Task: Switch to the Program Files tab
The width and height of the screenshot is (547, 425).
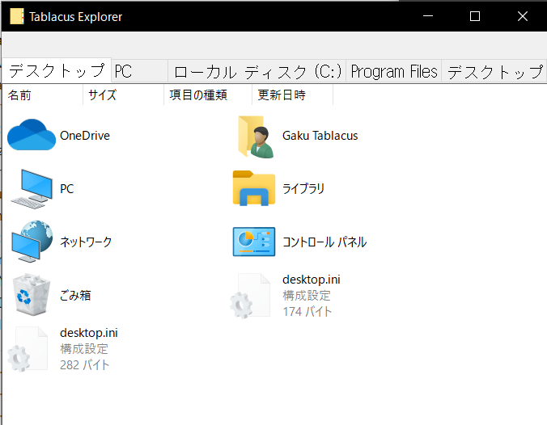Action: click(x=394, y=71)
